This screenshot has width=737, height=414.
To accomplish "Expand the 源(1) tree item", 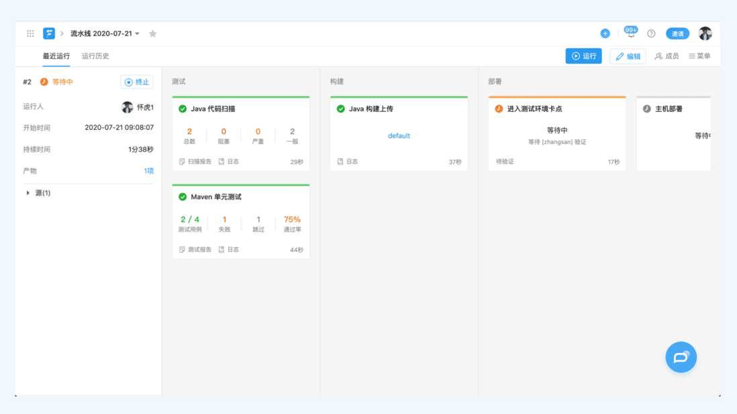I will point(28,193).
